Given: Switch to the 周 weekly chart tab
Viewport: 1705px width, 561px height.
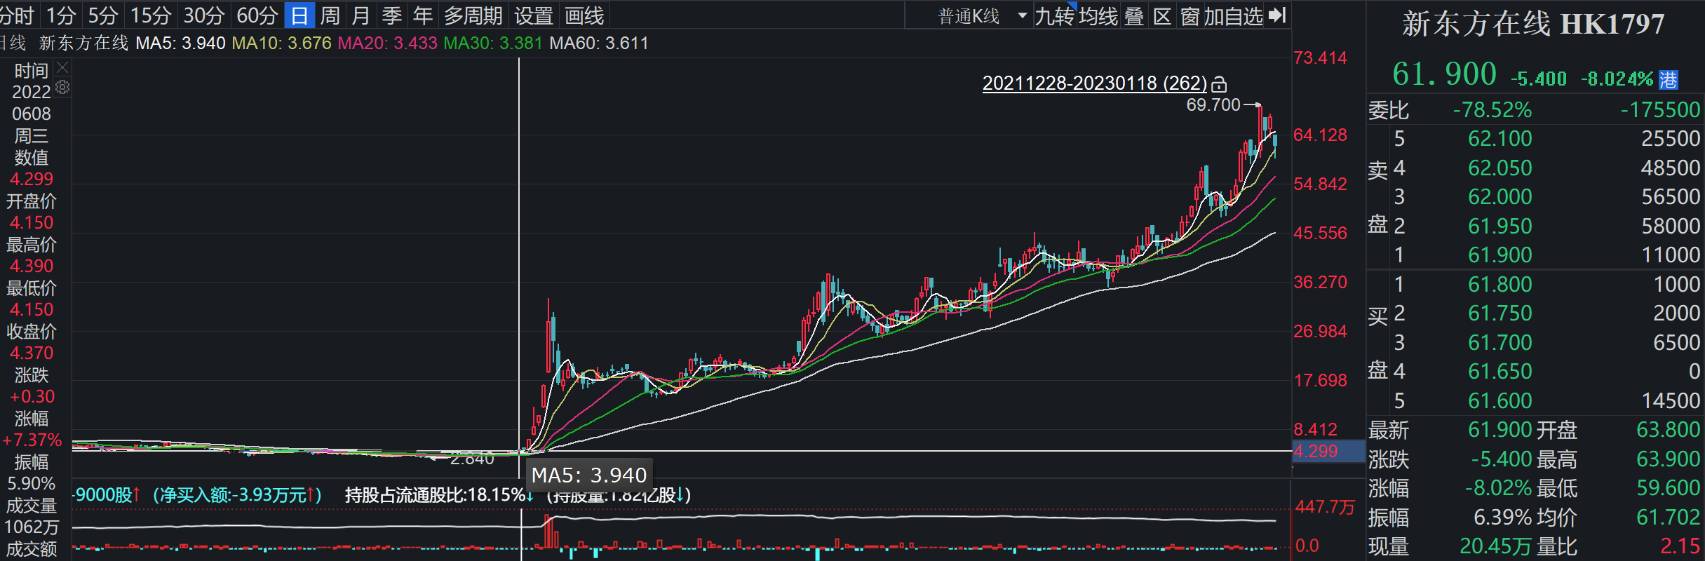Looking at the screenshot, I should click(330, 15).
